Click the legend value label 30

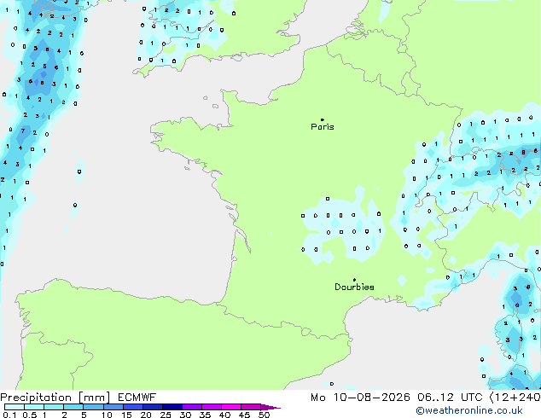185,415
